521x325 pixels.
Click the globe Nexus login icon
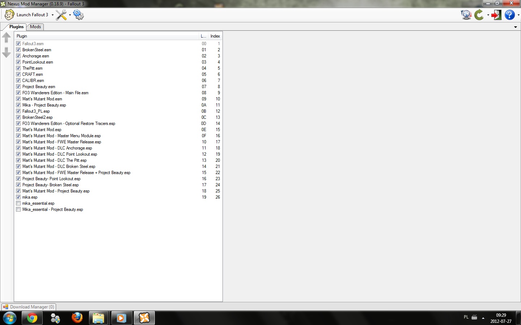point(466,15)
